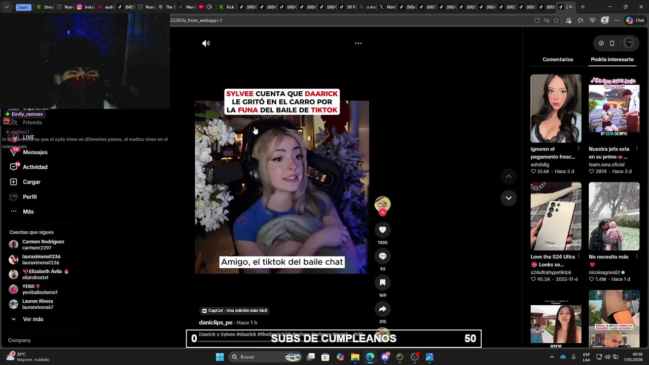Open the CapCut easier editing link
This screenshot has width=649, height=365.
[234, 311]
